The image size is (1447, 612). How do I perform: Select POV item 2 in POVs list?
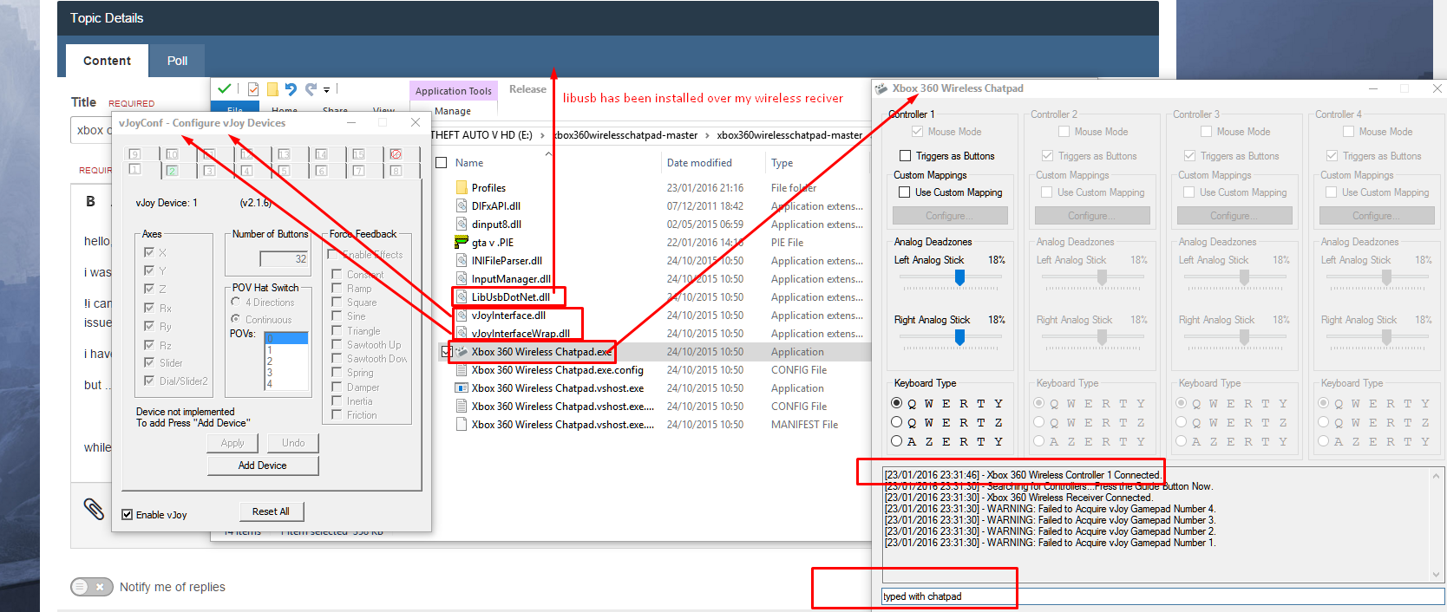(x=286, y=361)
